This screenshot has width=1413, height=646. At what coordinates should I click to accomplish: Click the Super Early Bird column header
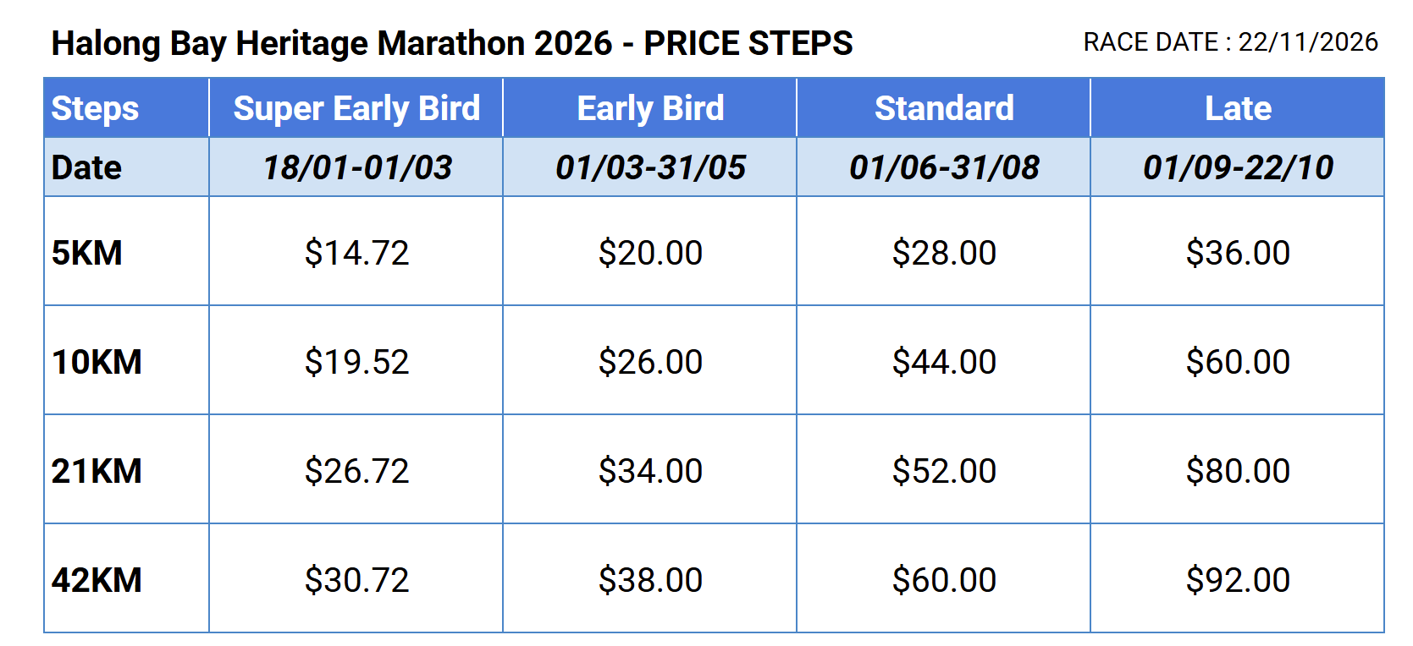coord(356,108)
